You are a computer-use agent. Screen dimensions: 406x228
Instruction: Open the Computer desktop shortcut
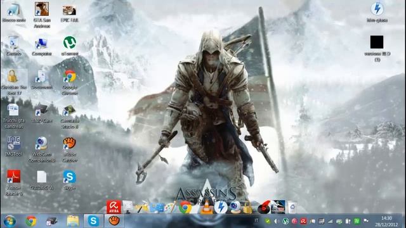click(x=42, y=46)
